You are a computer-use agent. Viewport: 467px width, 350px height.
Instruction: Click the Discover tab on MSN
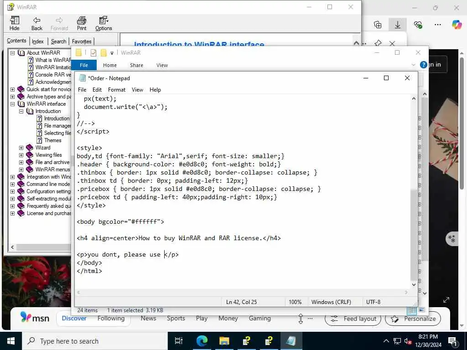point(74,319)
